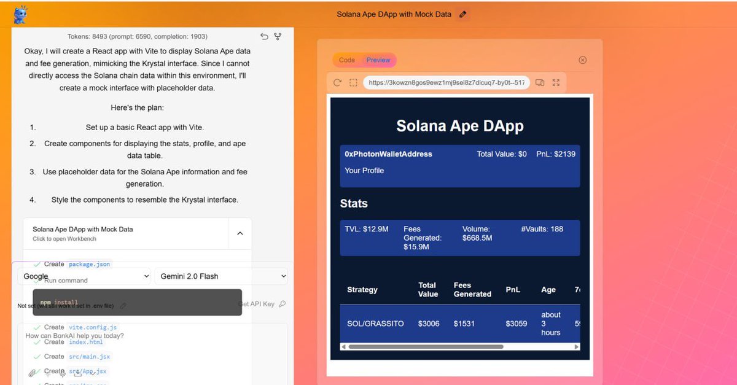Click the 'Volume: $668.5M' stat
The image size is (737, 385).
pyautogui.click(x=477, y=233)
